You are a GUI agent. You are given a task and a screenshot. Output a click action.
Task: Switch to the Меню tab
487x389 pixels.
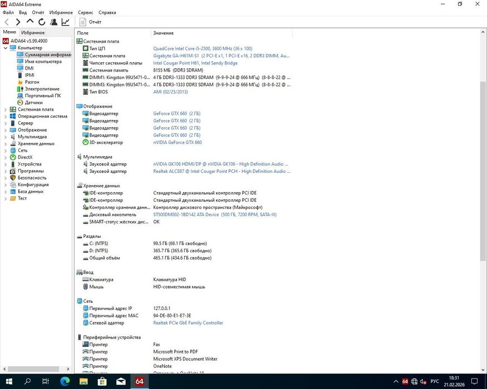(9, 32)
